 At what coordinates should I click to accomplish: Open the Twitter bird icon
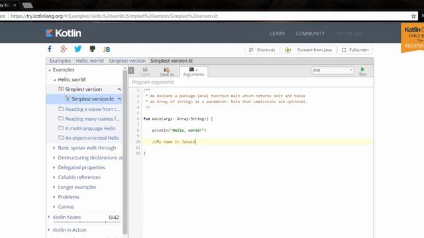78,49
